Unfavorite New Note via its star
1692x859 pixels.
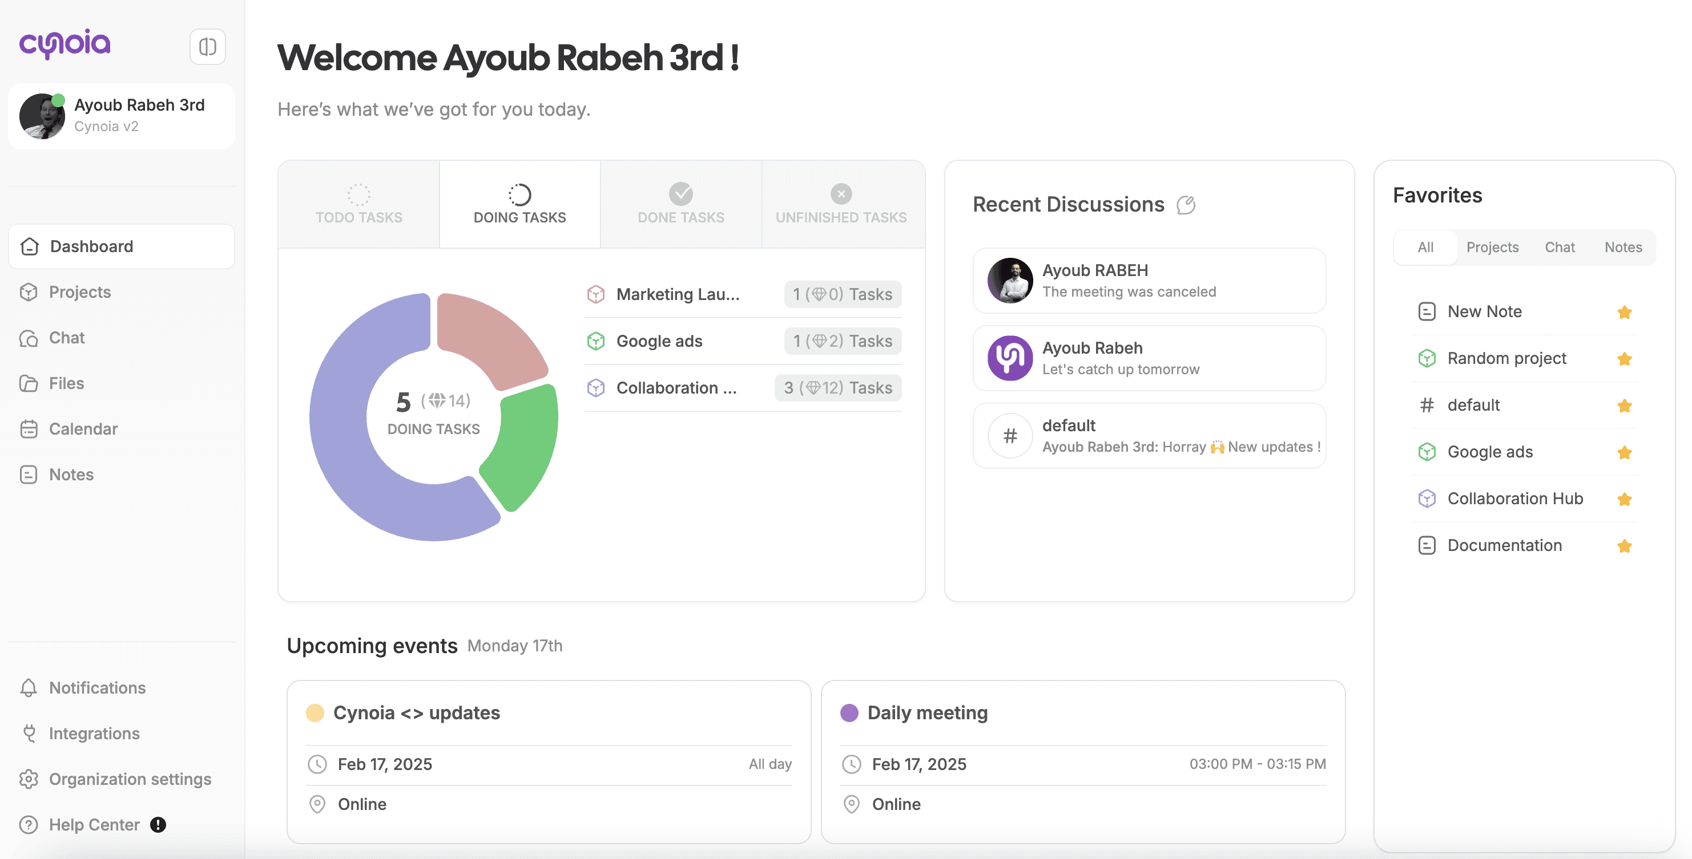click(x=1624, y=311)
